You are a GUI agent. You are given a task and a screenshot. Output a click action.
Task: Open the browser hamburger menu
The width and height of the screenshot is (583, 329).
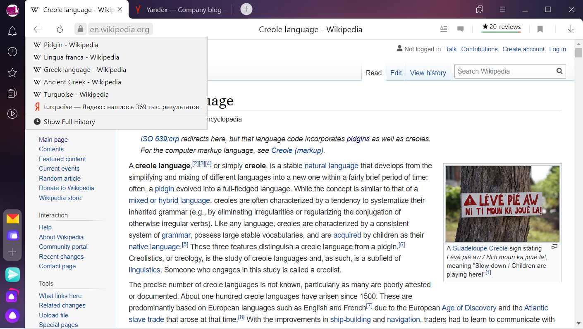click(502, 9)
